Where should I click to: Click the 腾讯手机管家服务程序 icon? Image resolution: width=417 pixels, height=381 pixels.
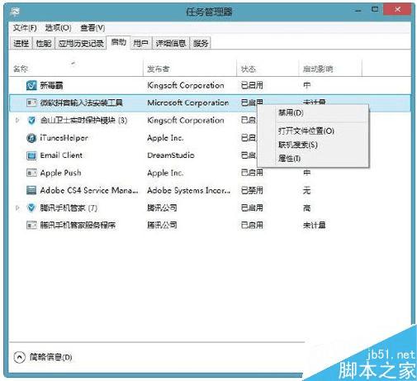[x=31, y=226]
